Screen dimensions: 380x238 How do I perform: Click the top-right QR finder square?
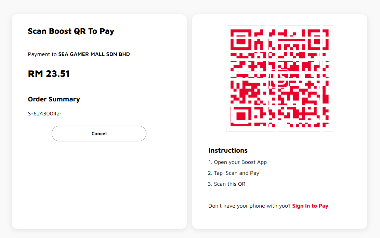(x=318, y=40)
